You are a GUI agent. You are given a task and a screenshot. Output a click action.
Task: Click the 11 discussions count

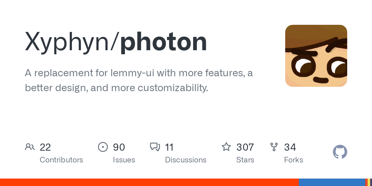point(169,147)
